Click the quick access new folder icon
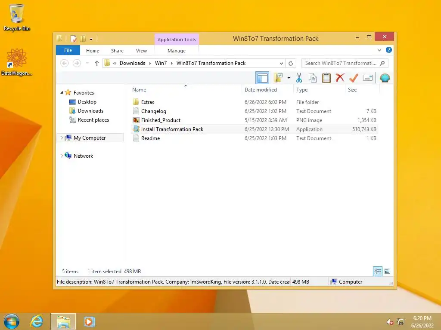 [x=83, y=38]
